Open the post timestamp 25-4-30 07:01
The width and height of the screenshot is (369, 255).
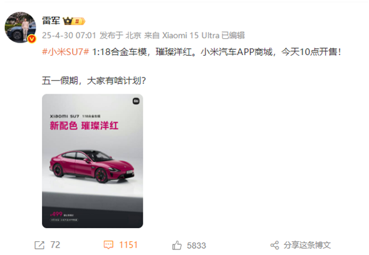69,36
